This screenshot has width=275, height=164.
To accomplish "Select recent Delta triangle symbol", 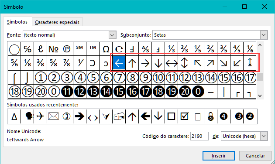I will 14,116.
